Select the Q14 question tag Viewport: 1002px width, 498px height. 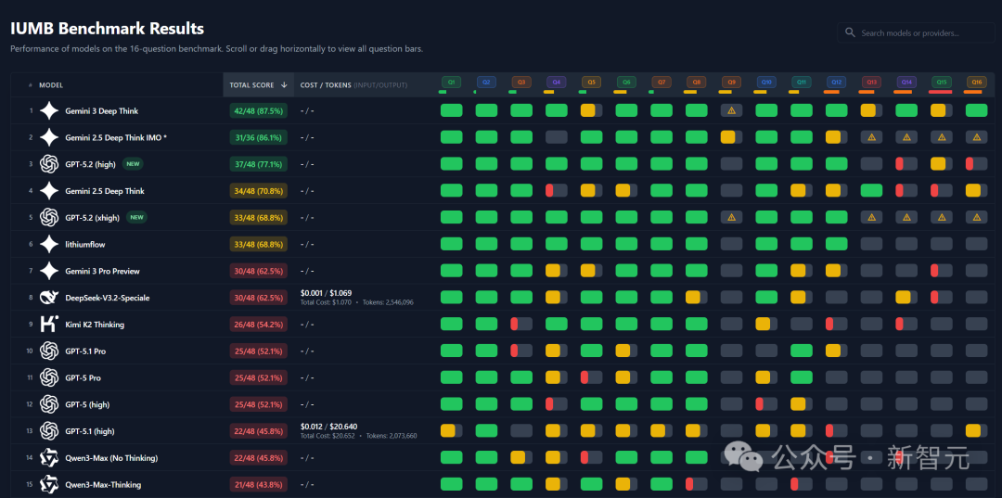[906, 83]
